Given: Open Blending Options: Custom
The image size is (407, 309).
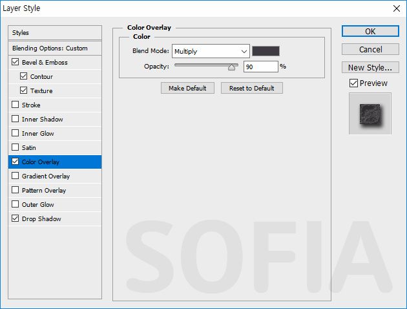Looking at the screenshot, I should coord(55,48).
